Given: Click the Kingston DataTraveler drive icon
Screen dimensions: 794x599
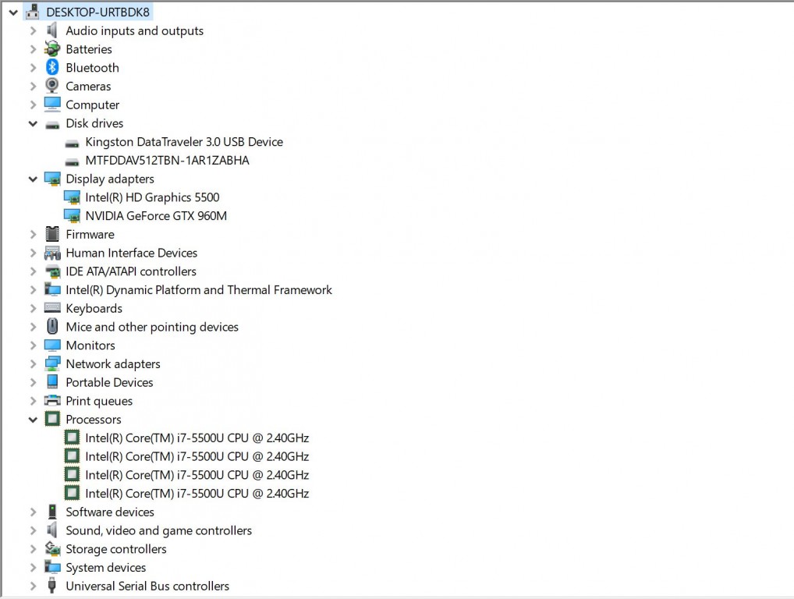Looking at the screenshot, I should pyautogui.click(x=72, y=144).
